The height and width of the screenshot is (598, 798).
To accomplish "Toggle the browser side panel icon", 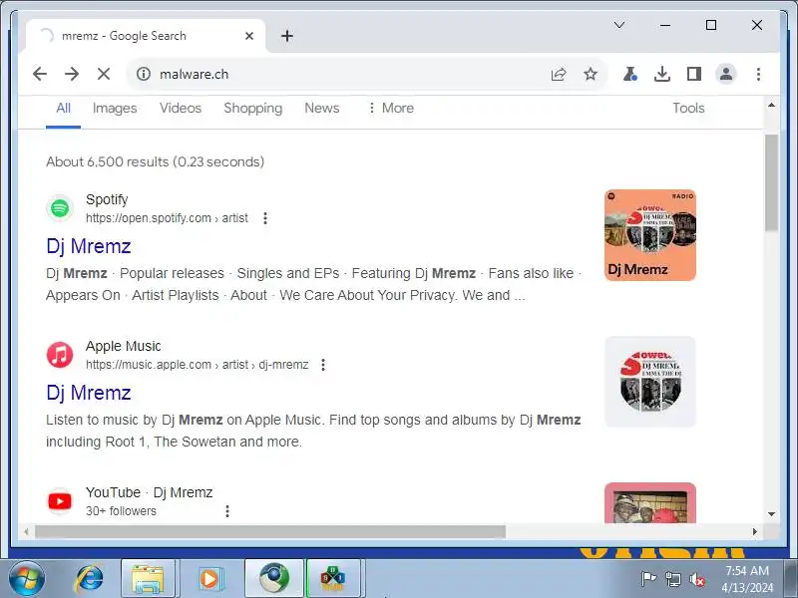I will [x=693, y=74].
